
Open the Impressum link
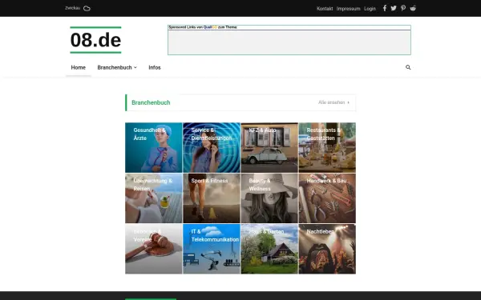[348, 9]
